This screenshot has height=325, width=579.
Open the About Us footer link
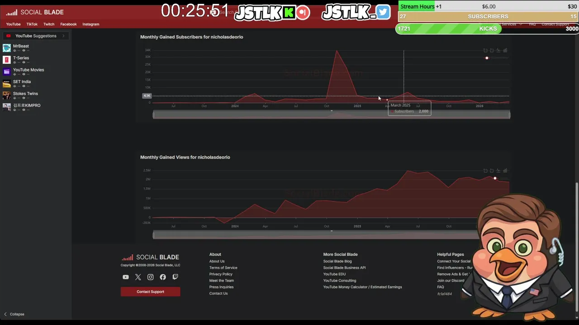(217, 261)
